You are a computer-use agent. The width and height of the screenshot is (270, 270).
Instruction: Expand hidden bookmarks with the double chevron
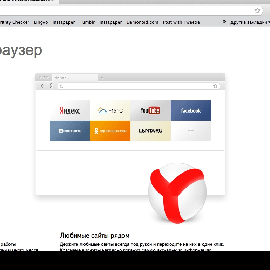tap(224, 21)
